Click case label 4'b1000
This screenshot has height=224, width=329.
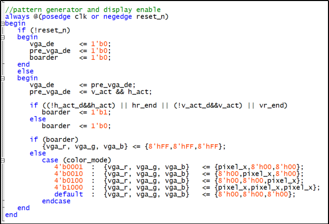69,187
